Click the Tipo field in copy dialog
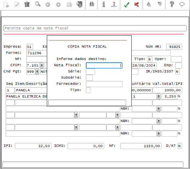This screenshot has height=169, width=190. click(x=88, y=90)
